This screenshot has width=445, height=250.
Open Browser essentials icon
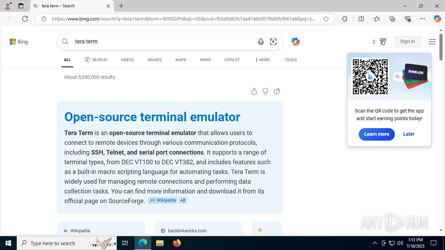click(x=408, y=19)
